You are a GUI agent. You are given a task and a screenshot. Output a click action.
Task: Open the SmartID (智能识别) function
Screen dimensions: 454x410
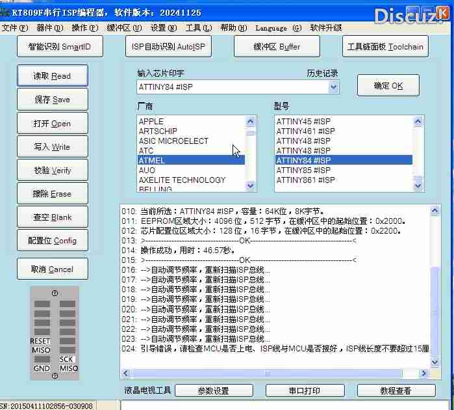pos(59,47)
